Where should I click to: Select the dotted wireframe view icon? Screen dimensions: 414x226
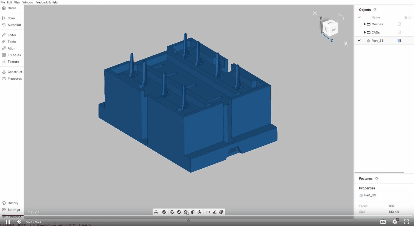pyautogui.click(x=186, y=212)
